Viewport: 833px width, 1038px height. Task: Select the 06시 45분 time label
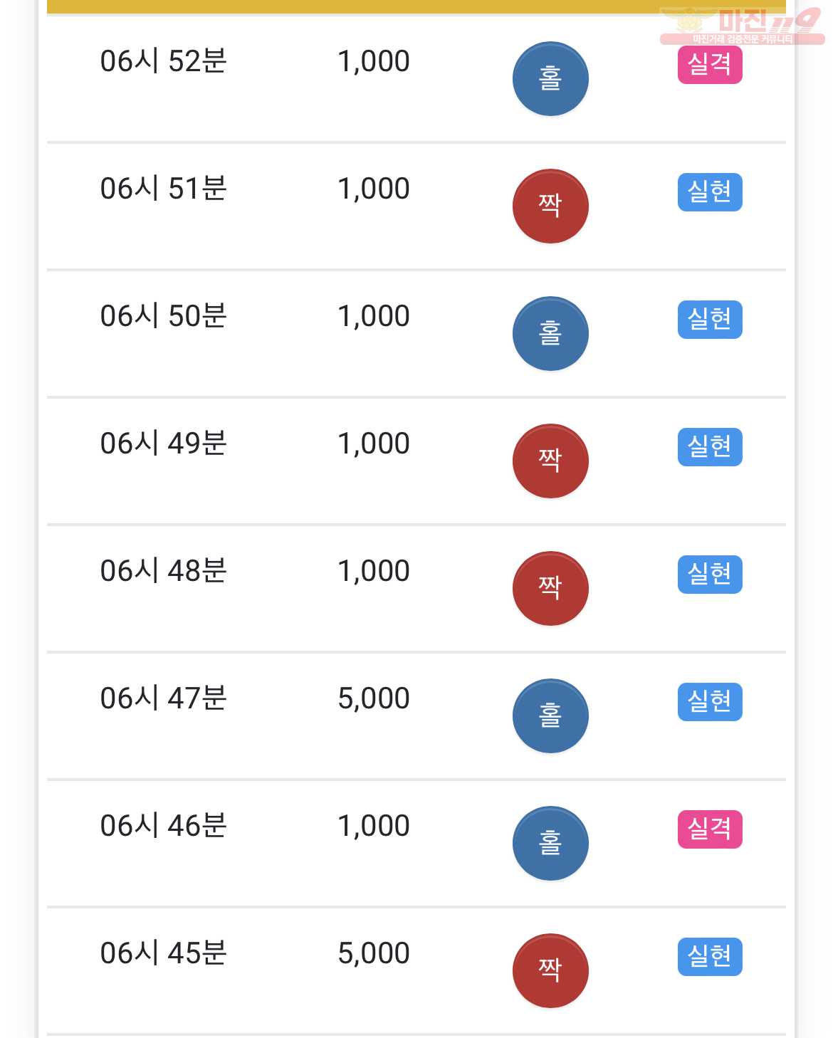[x=164, y=953]
